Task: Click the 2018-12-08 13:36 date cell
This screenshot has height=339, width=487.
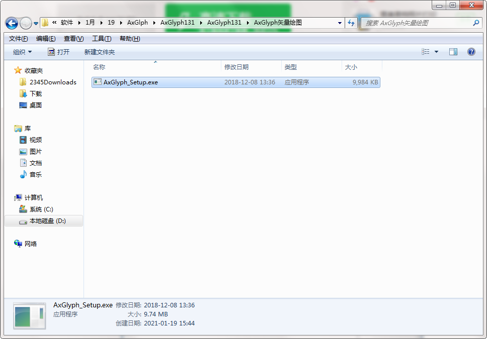Action: click(x=250, y=82)
